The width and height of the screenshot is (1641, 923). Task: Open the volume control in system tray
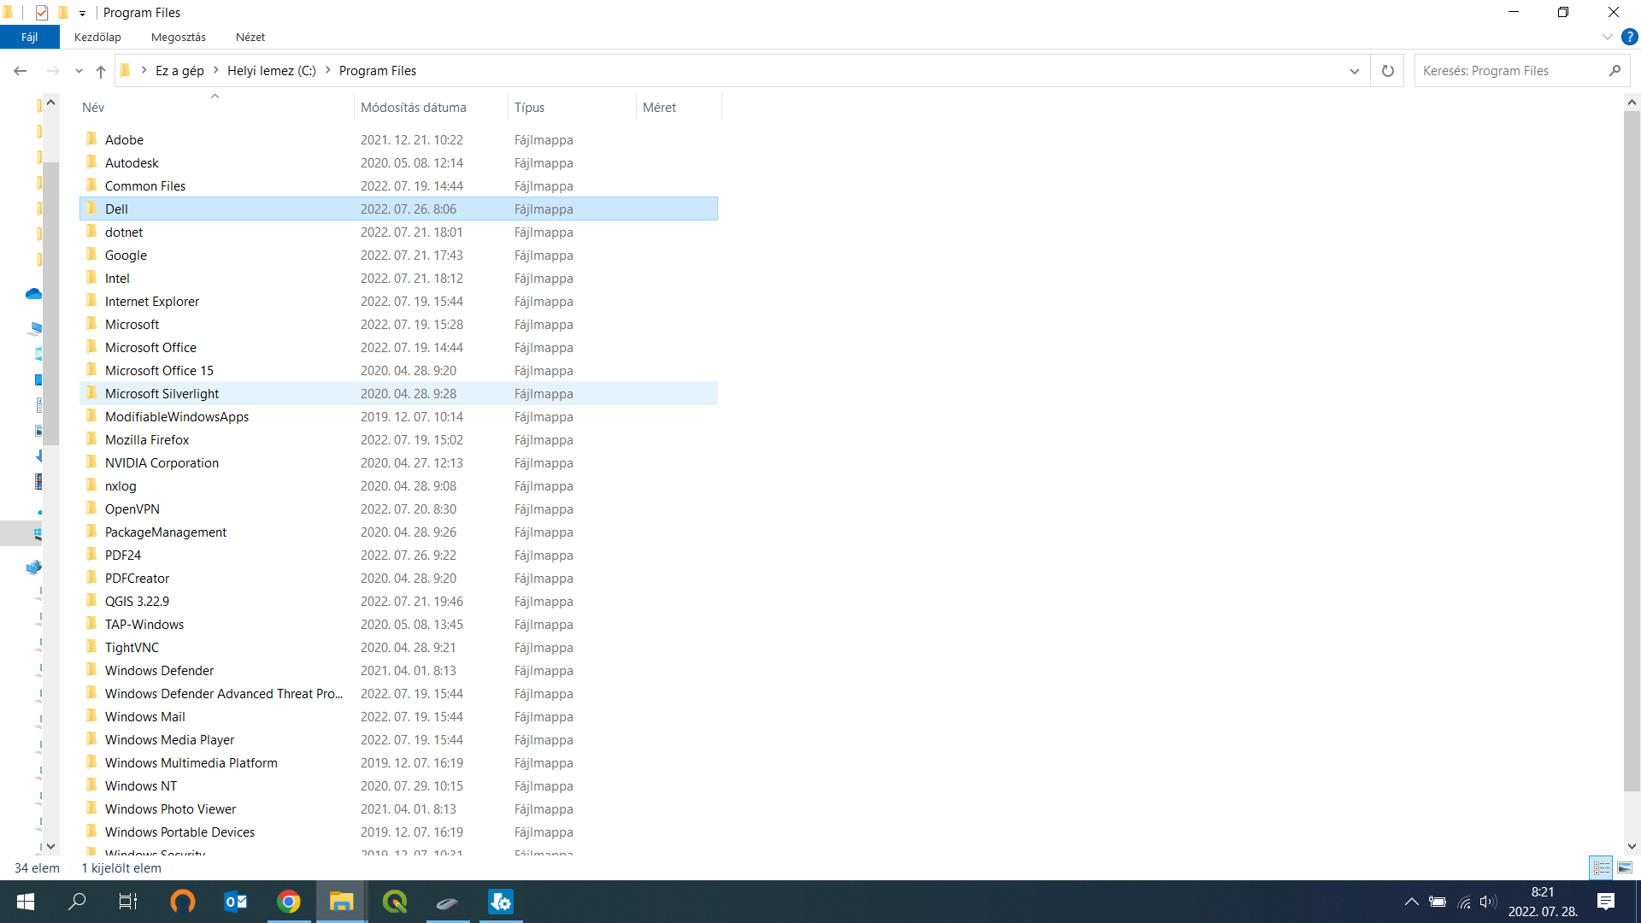coord(1488,902)
